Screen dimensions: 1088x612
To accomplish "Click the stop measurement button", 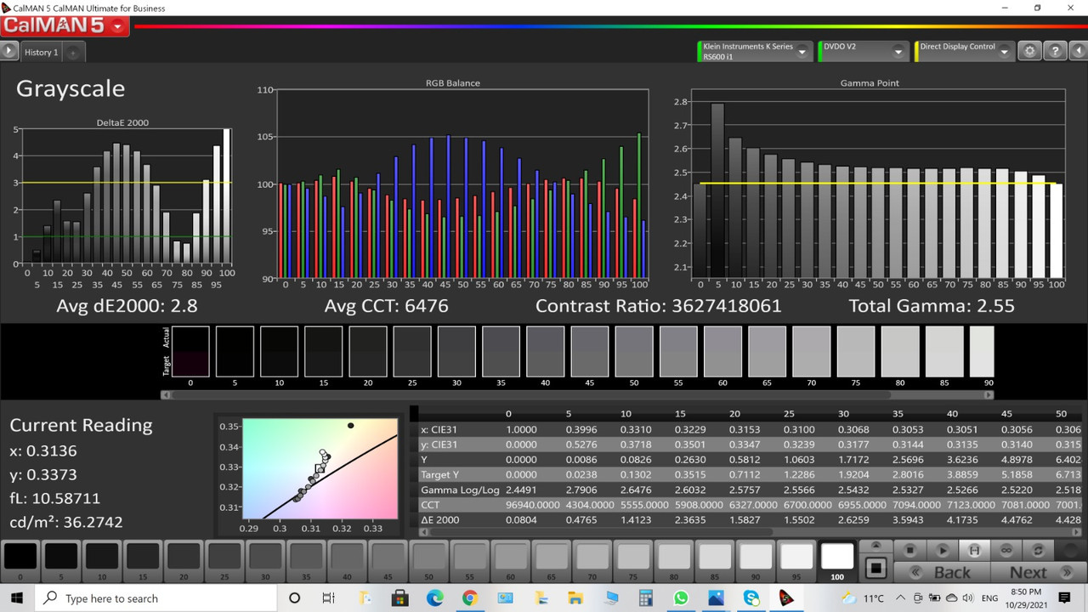I will coord(910,550).
